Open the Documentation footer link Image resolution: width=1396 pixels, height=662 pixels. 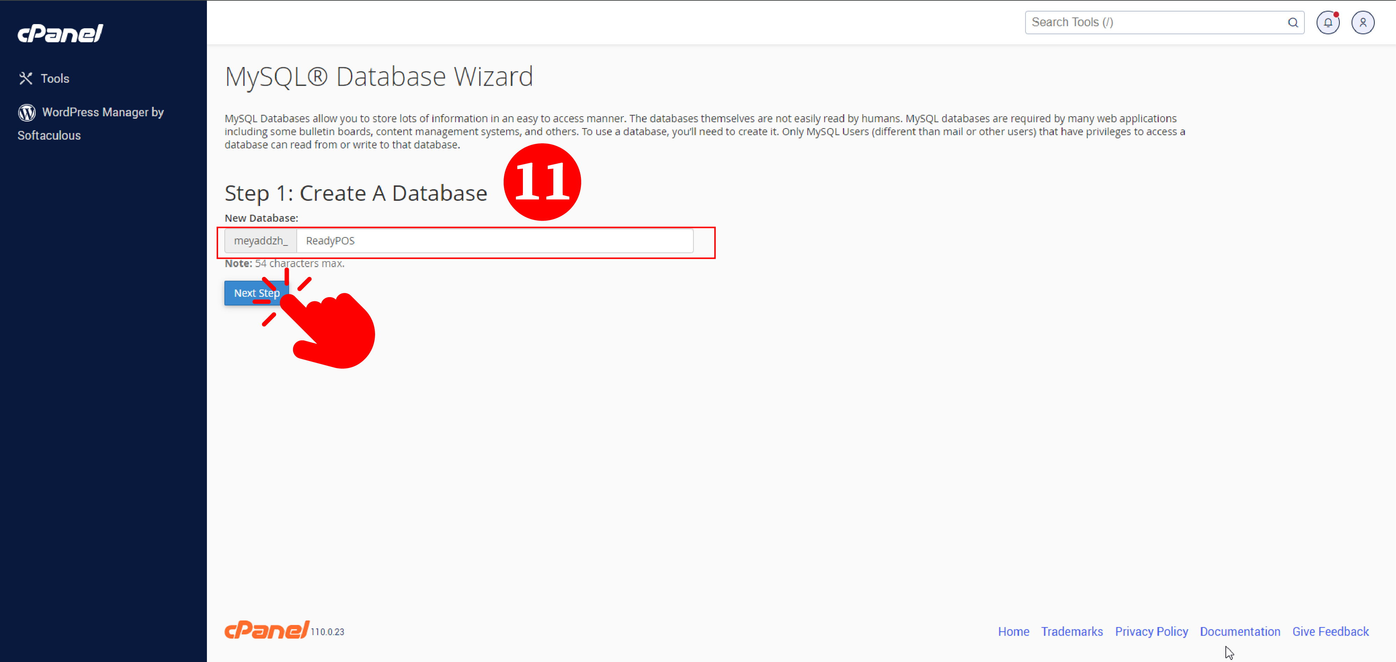1240,632
